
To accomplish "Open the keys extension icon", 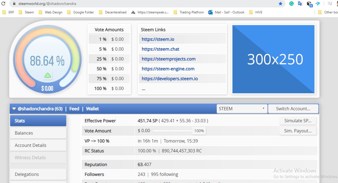I will coord(318,4).
